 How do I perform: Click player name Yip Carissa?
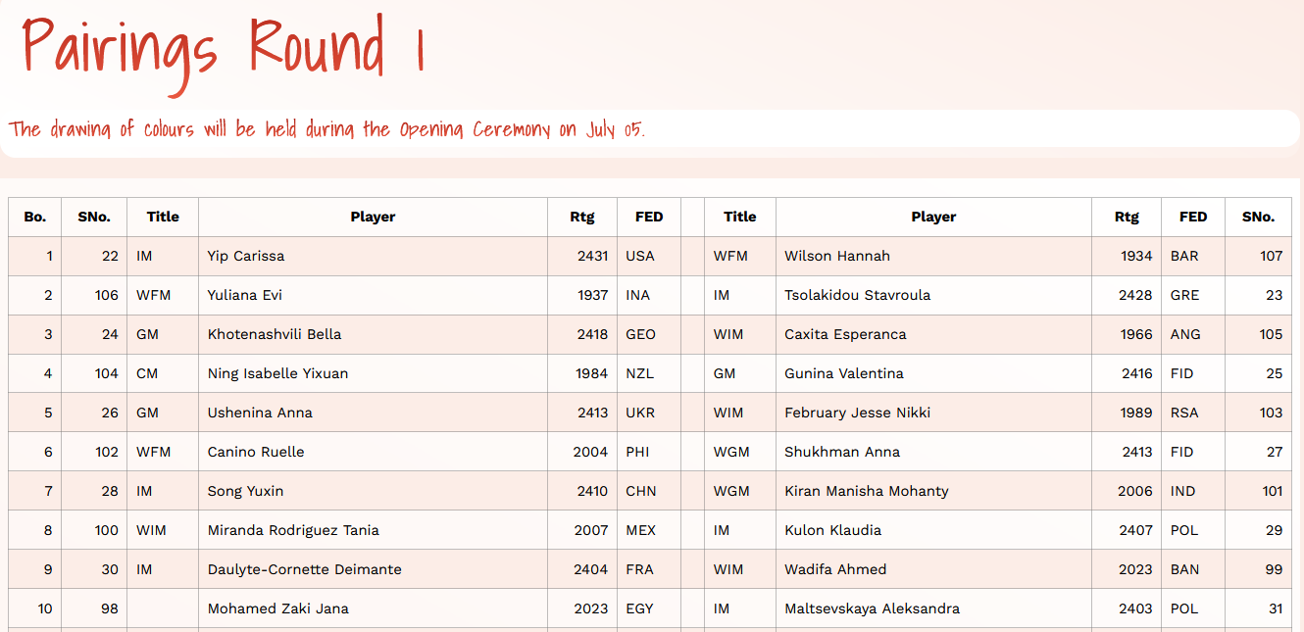pyautogui.click(x=246, y=256)
